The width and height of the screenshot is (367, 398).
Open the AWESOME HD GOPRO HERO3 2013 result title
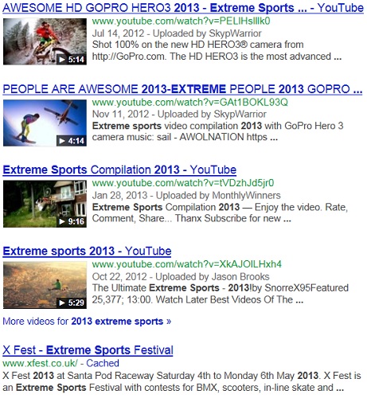[x=183, y=8]
